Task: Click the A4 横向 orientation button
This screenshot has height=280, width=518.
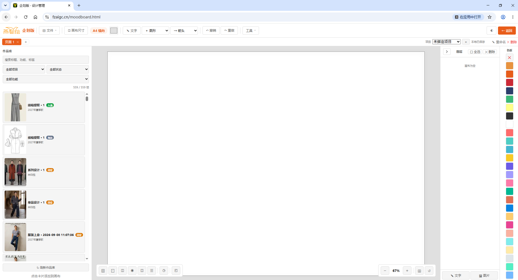Action: tap(99, 31)
